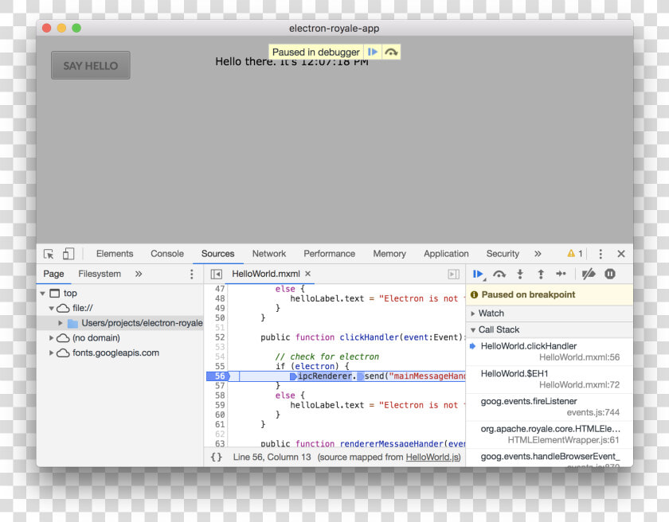Select org.apache.royale.core.HTMLEle… stack frame
Viewport: 669px width, 522px height.
click(549, 434)
